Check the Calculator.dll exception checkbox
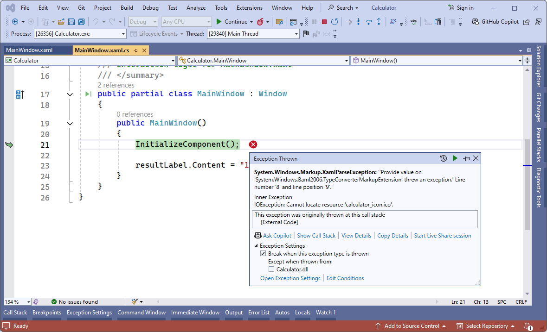Viewport: 547px width, 332px height. [271, 269]
